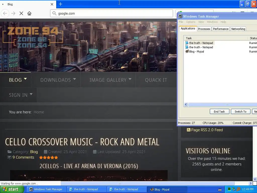Click the Task Manager title bar icon
This screenshot has height=193, width=257.
click(180, 16)
